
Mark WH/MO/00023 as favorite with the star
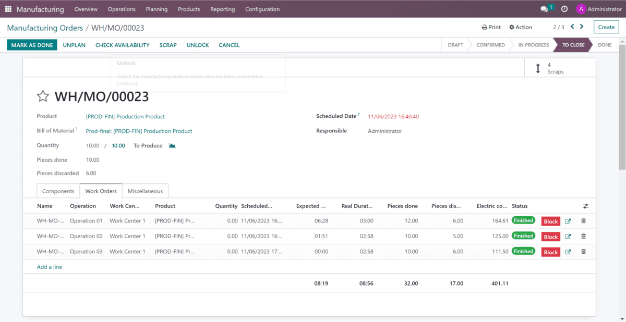click(42, 96)
